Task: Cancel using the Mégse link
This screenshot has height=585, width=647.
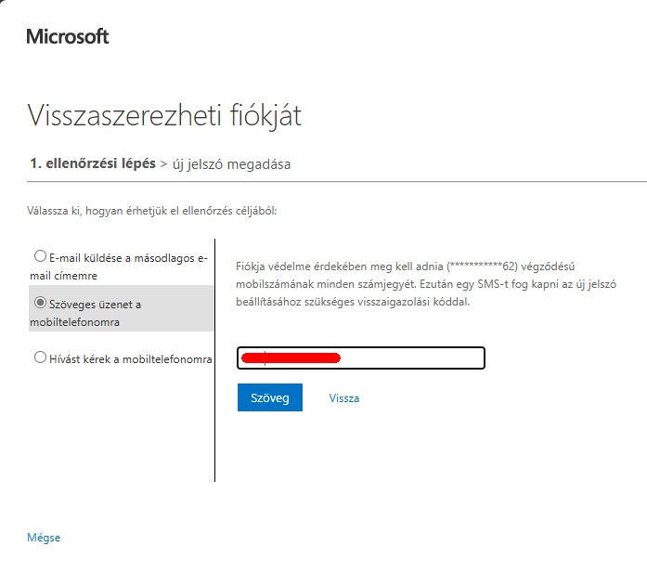Action: tap(44, 538)
